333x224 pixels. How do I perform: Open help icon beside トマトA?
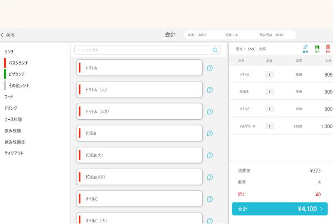pyautogui.click(x=210, y=68)
